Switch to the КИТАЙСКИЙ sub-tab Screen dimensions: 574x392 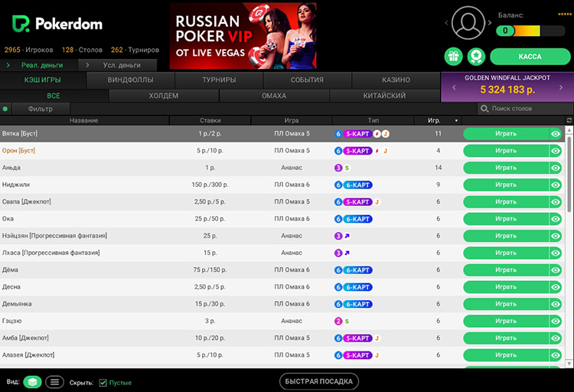tap(384, 96)
